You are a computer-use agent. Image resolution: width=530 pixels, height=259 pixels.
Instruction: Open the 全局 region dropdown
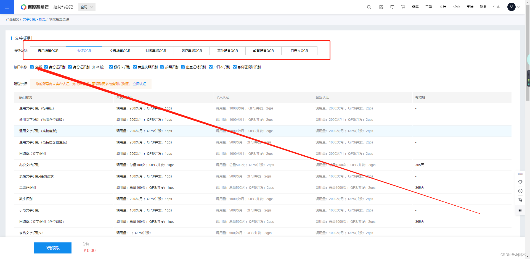point(87,7)
